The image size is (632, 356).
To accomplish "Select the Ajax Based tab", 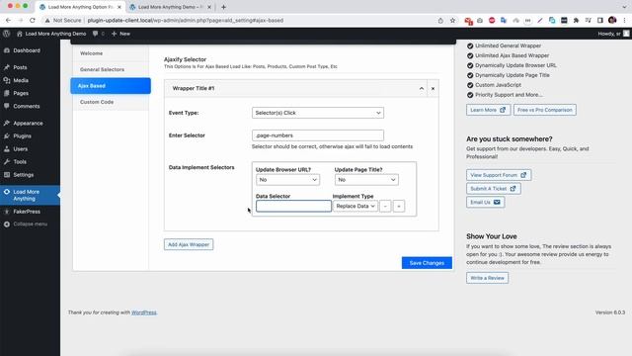I will point(111,86).
